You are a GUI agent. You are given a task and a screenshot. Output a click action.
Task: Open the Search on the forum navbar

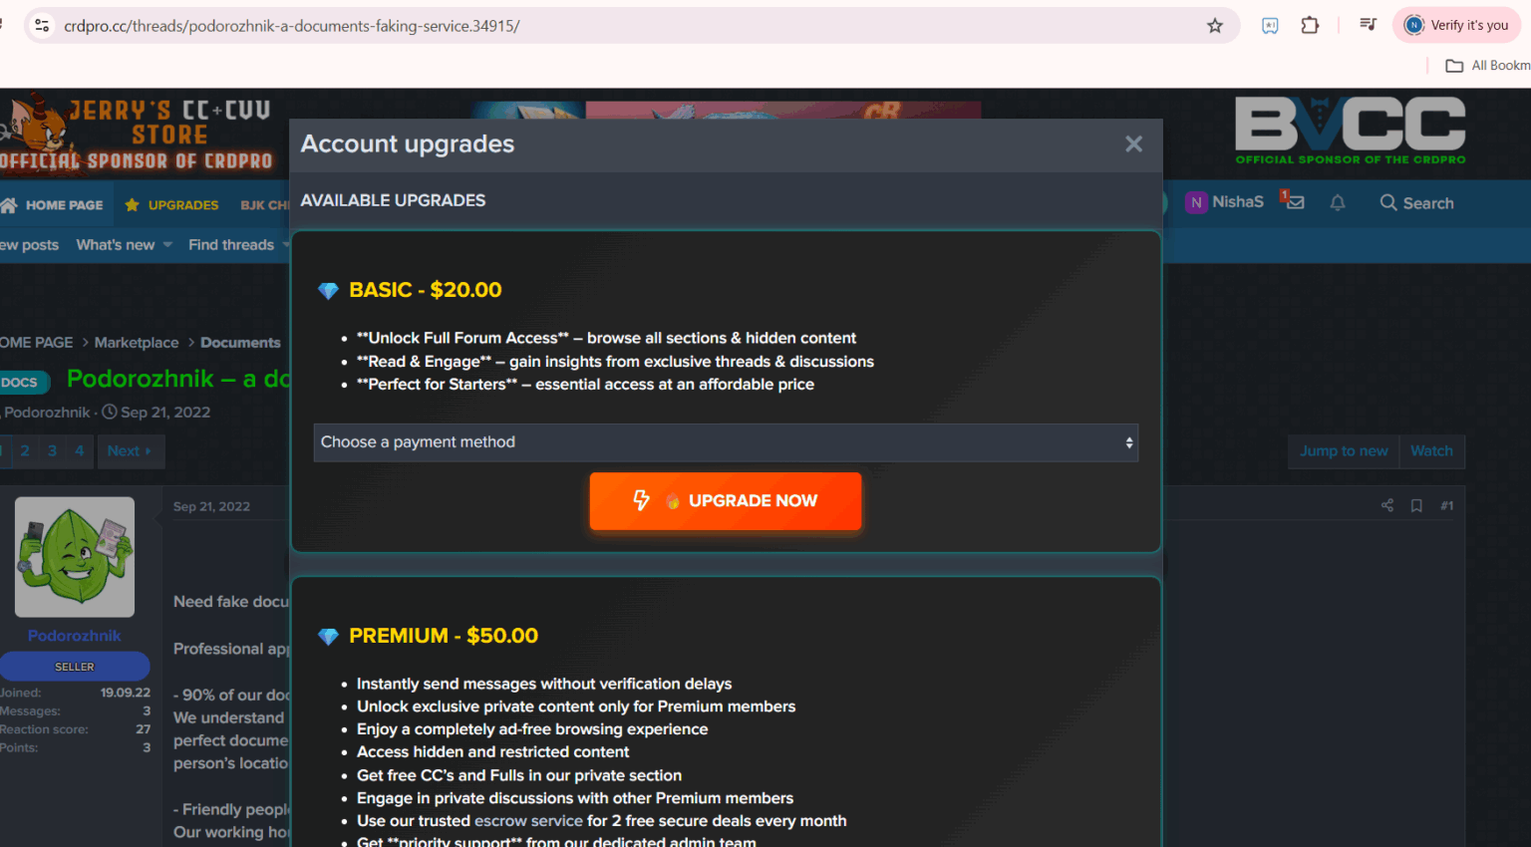(1416, 202)
